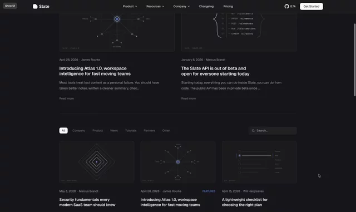Read more about Atlas 1.0 post
The height and width of the screenshot is (212, 356).
tap(67, 98)
